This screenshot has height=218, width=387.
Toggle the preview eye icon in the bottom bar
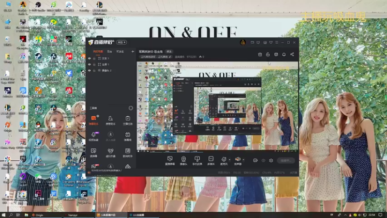(x=263, y=160)
